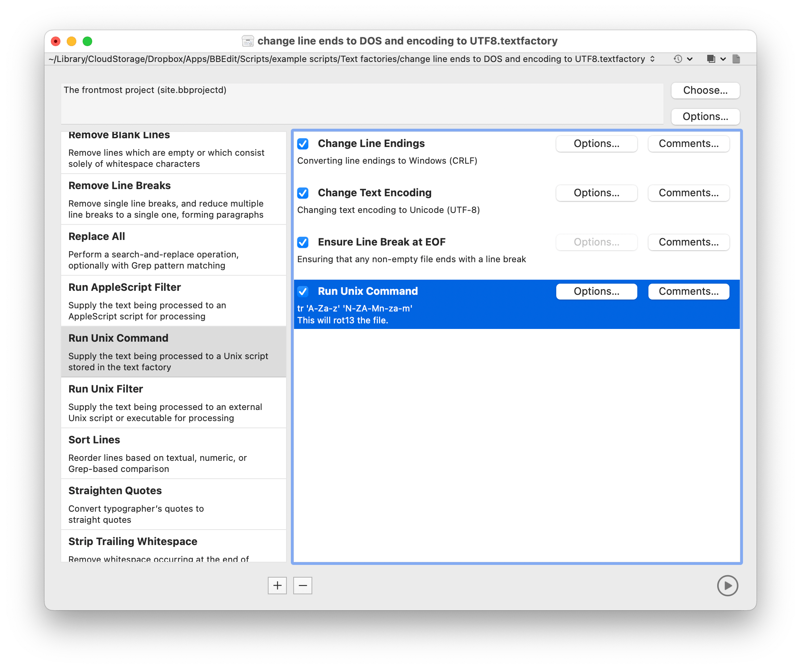The image size is (801, 669).
Task: Click the text factory icon in title bar
Action: point(248,41)
